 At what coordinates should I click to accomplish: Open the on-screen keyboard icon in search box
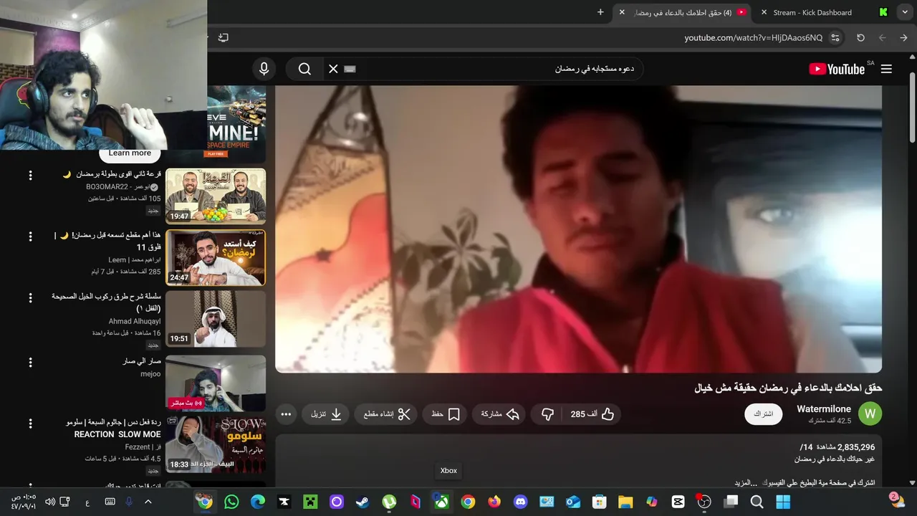[350, 69]
